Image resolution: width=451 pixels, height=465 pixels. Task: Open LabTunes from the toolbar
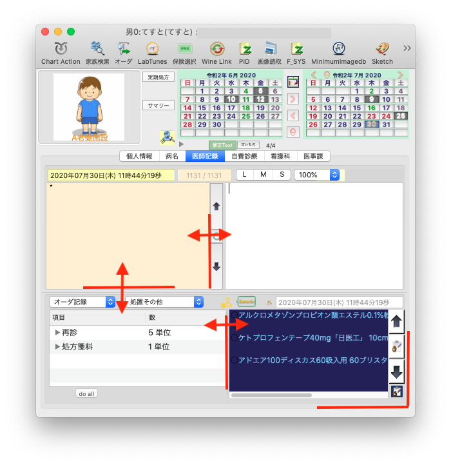[x=152, y=49]
